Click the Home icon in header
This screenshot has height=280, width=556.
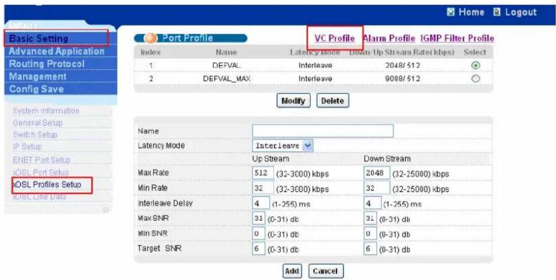(451, 12)
